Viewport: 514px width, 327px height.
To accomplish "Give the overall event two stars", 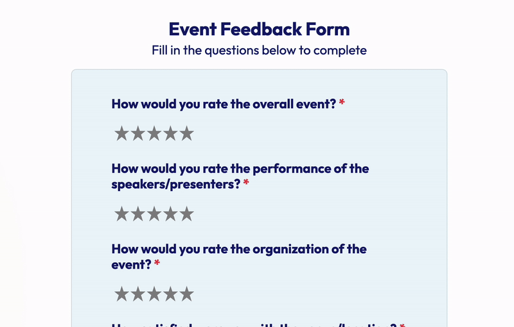I will tap(138, 134).
